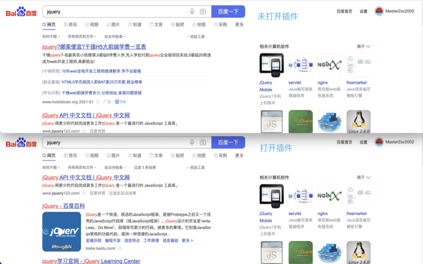Screen dimensions: 423x264
Task: Switch to 地图 tab in 打开插件 page
Action: (199, 155)
